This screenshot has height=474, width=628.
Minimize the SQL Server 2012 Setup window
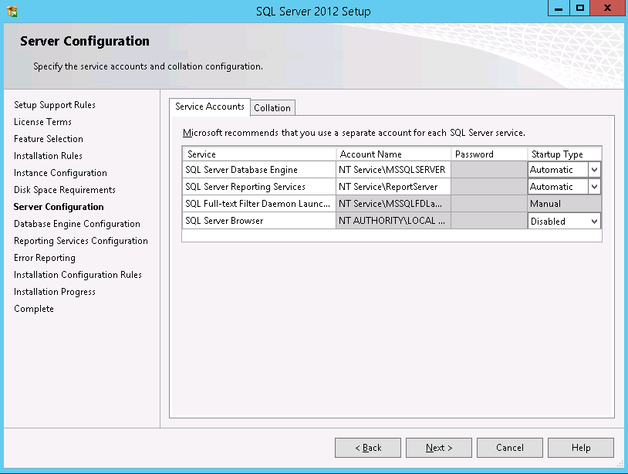point(559,8)
